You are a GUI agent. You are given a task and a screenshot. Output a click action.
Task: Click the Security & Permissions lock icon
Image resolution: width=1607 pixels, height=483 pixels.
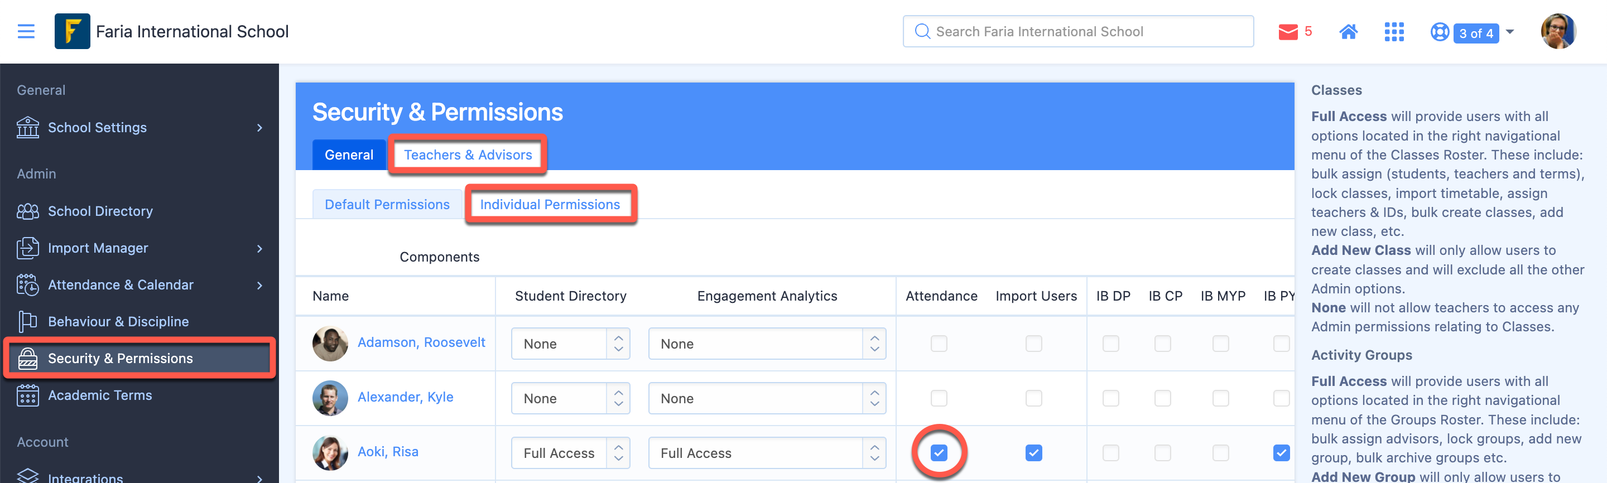tap(27, 359)
